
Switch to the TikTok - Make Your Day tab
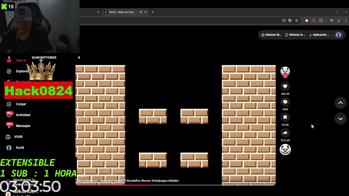point(121,12)
